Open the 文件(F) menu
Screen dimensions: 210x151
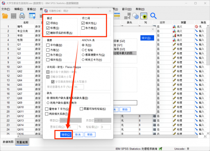(6, 9)
